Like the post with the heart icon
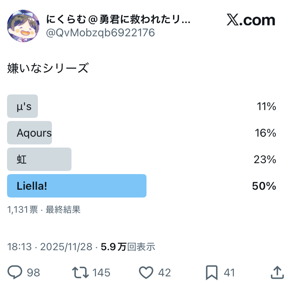 click(146, 272)
